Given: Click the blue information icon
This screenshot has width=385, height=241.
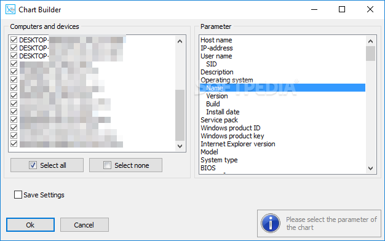Looking at the screenshot, I should [x=271, y=223].
